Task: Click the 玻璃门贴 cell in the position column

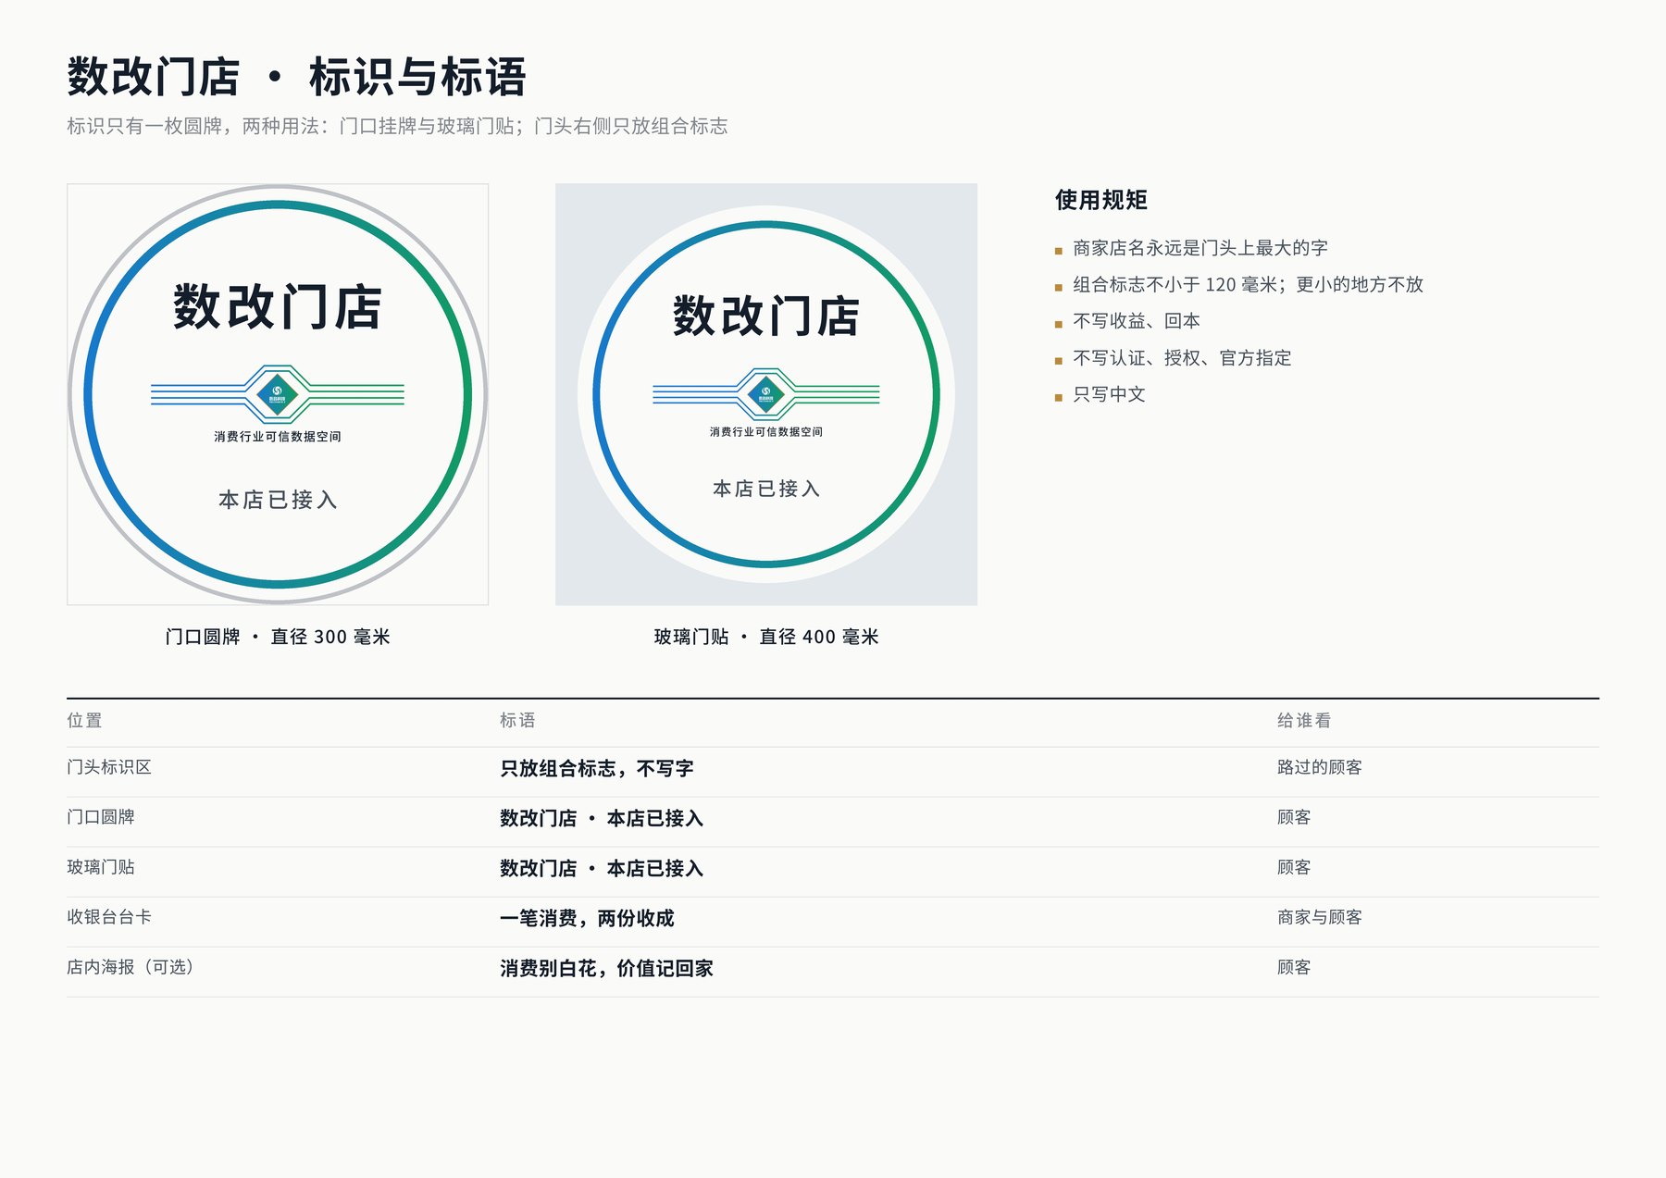Action: coord(101,867)
